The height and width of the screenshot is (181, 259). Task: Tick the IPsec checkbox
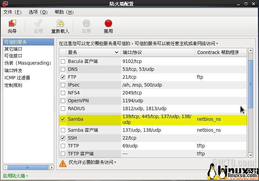tap(63, 85)
